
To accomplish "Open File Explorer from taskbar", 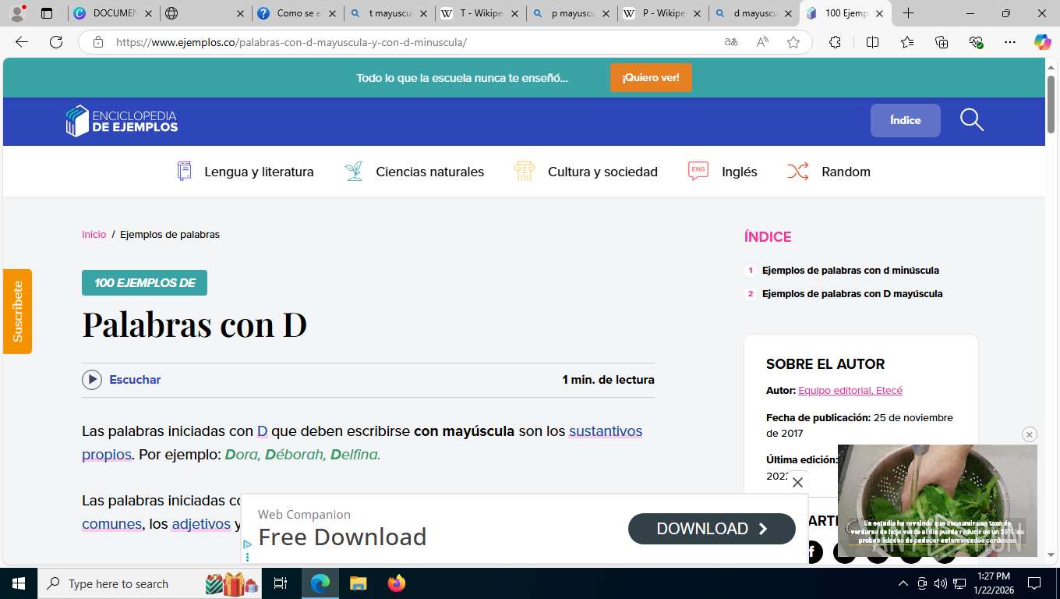I will tap(358, 583).
